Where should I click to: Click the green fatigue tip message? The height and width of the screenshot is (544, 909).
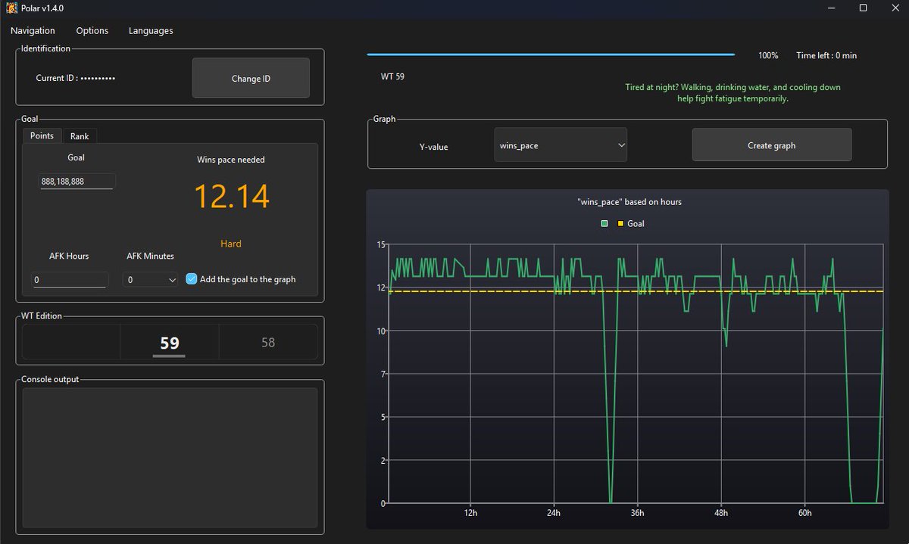click(x=733, y=93)
